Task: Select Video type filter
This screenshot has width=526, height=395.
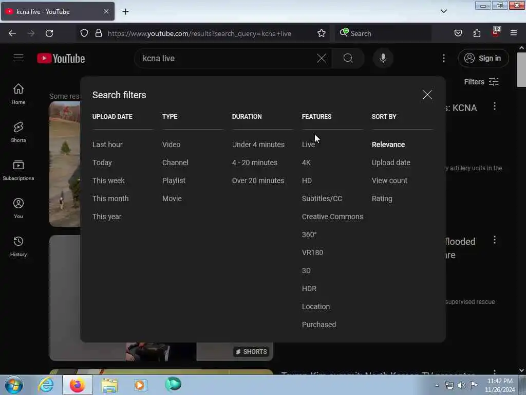Action: click(171, 145)
